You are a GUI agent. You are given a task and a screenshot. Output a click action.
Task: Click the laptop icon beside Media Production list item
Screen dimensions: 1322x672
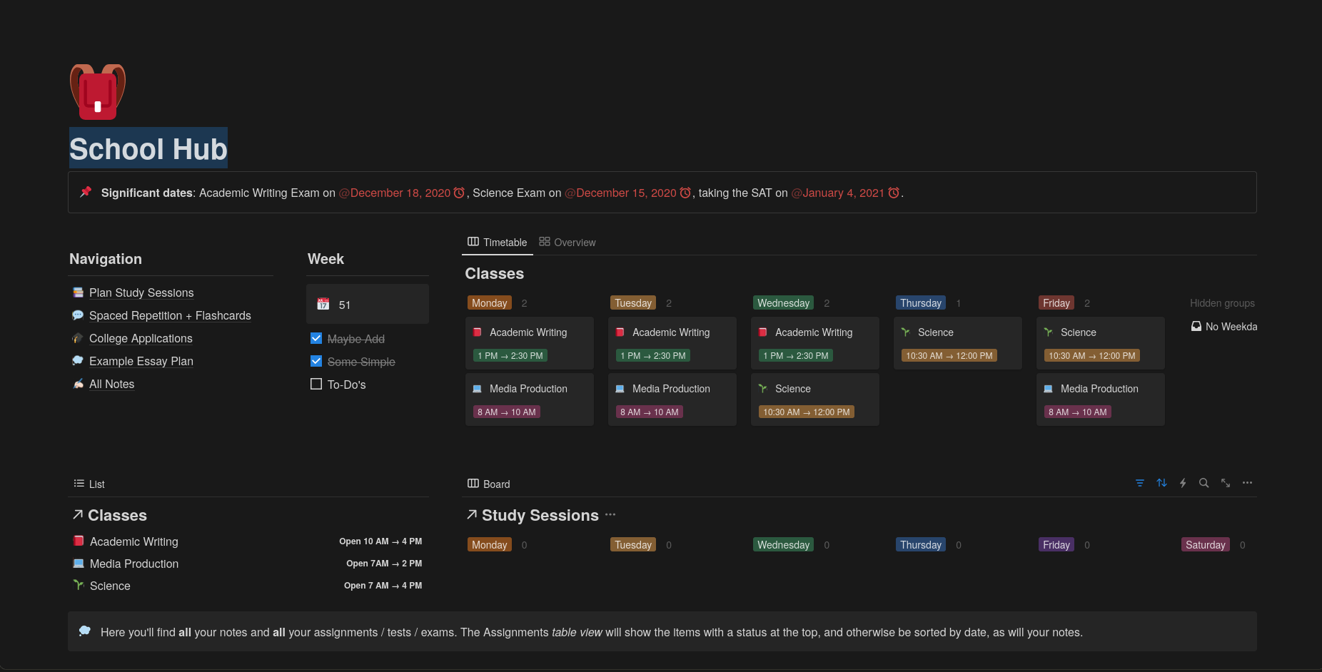click(x=79, y=563)
